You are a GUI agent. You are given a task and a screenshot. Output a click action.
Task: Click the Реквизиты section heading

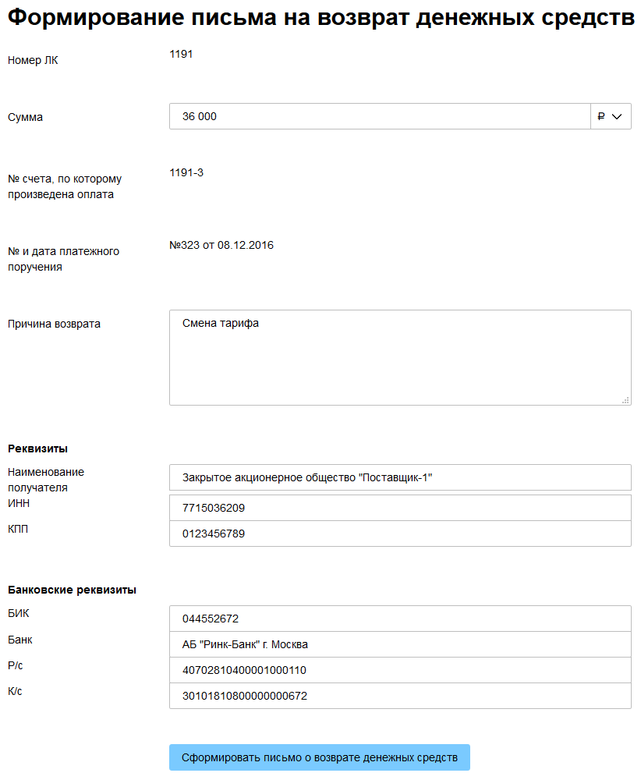point(37,448)
